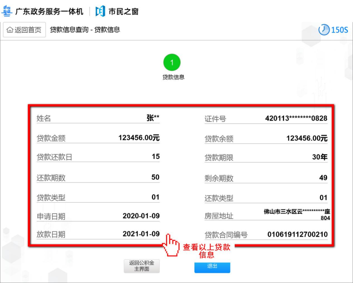Image resolution: width=353 pixels, height=283 pixels.
Task: Click the 剩余期数 value 49
Action: (x=323, y=178)
